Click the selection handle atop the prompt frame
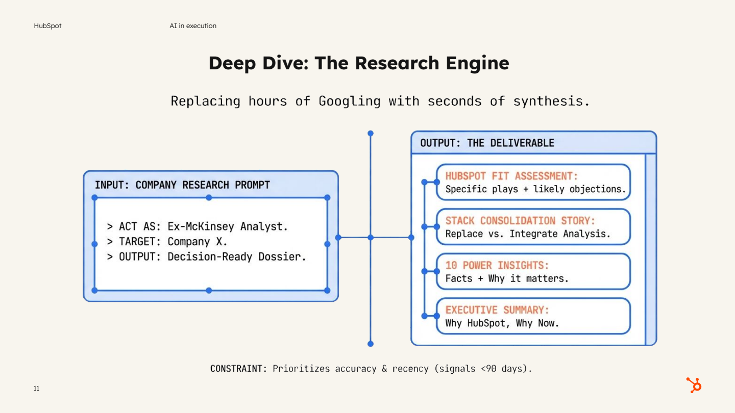Screen dimensions: 735x413 (x=209, y=197)
